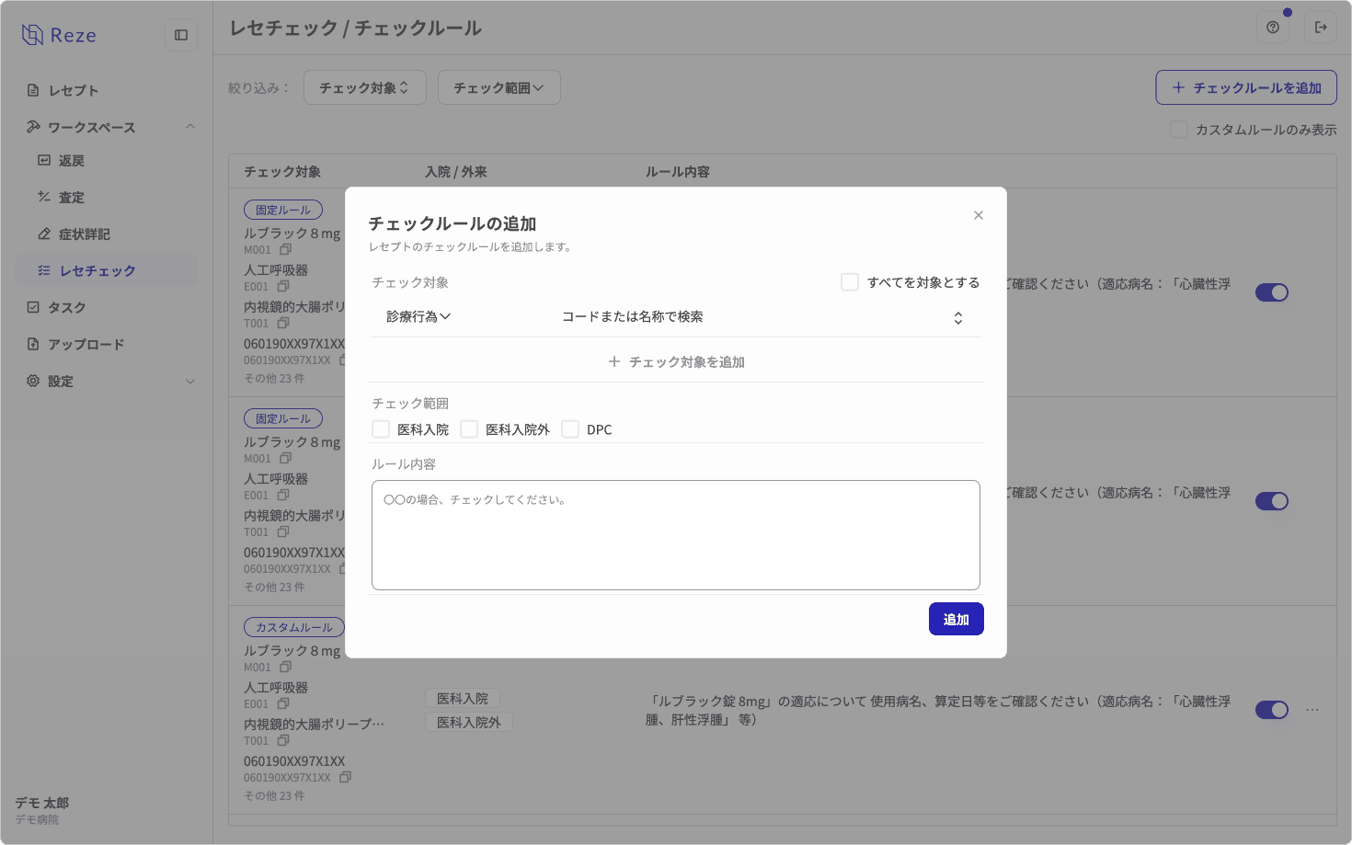This screenshot has width=1352, height=845.
Task: Open the 診療行為 dropdown in the dialog
Action: (418, 315)
